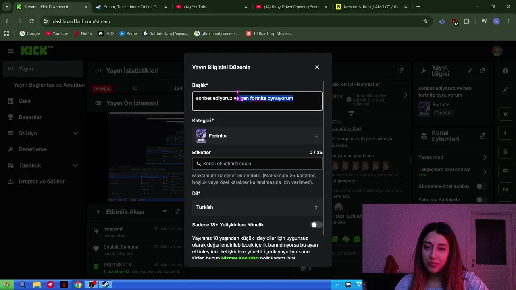Viewport: 516px width, 290px height.
Task: Click the stream preview thumbnail
Action: tap(146, 157)
